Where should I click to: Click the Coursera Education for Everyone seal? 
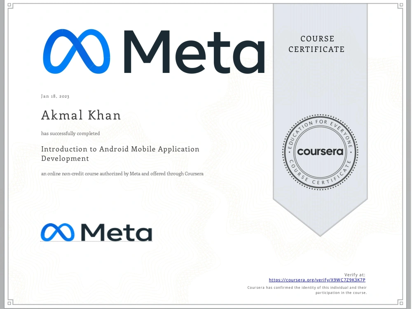pos(320,152)
